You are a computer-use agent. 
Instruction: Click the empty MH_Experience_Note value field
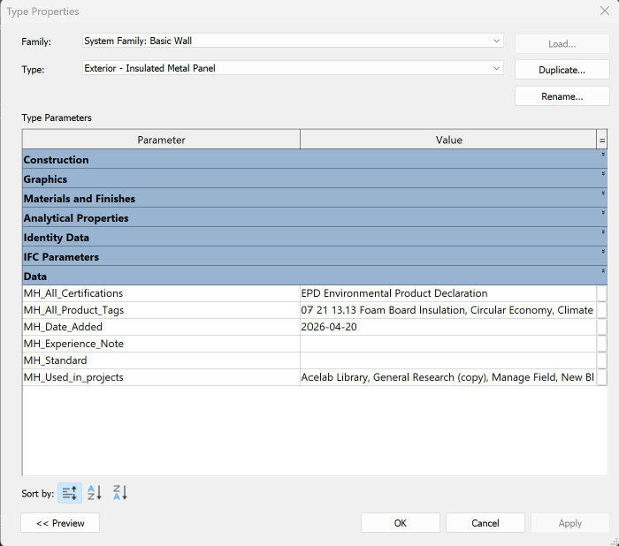coord(448,344)
